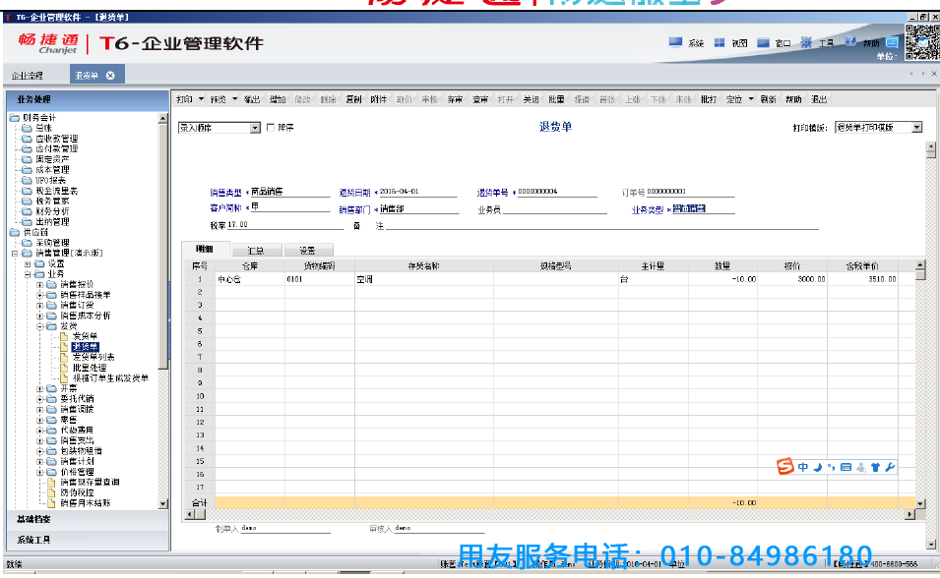This screenshot has width=940, height=578.
Task: Open the IME wrench settings icon
Action: 890,467
